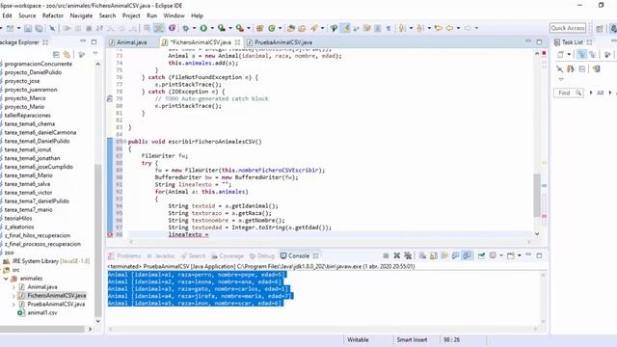Click the Search flashlight icon in toolbar
The image size is (617, 347).
pyautogui.click(x=314, y=28)
